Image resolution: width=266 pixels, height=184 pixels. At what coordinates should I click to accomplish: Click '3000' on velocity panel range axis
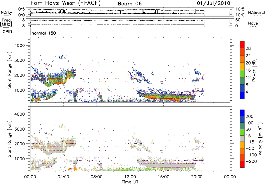point(20,129)
